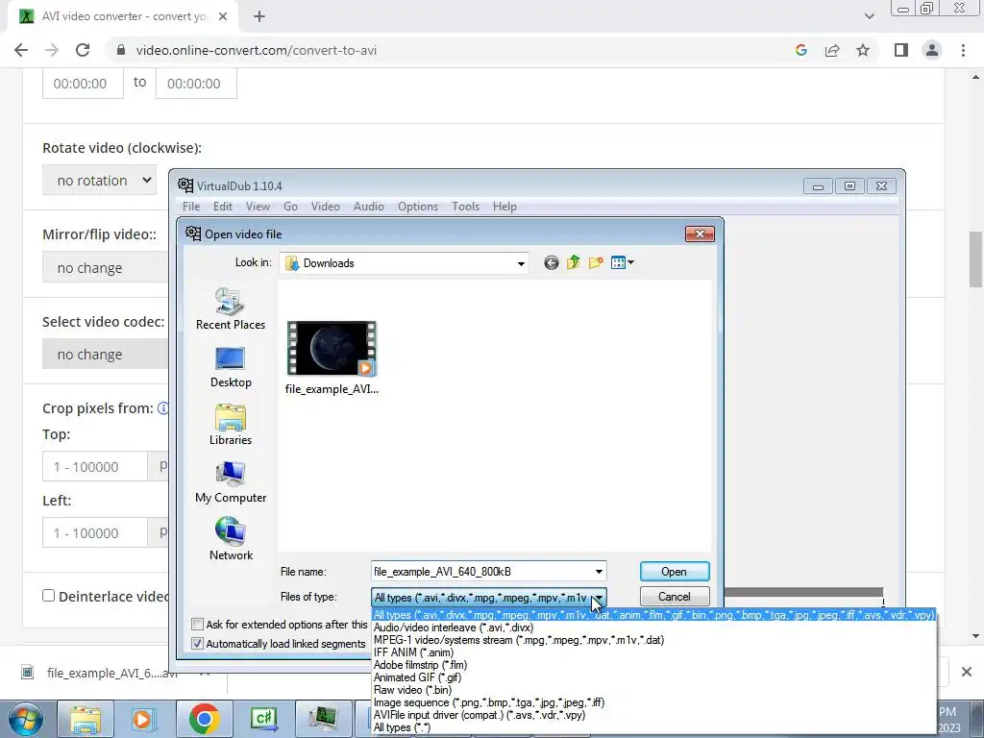Viewport: 984px width, 738px height.
Task: Open Chrome profile avatar
Action: [932, 50]
